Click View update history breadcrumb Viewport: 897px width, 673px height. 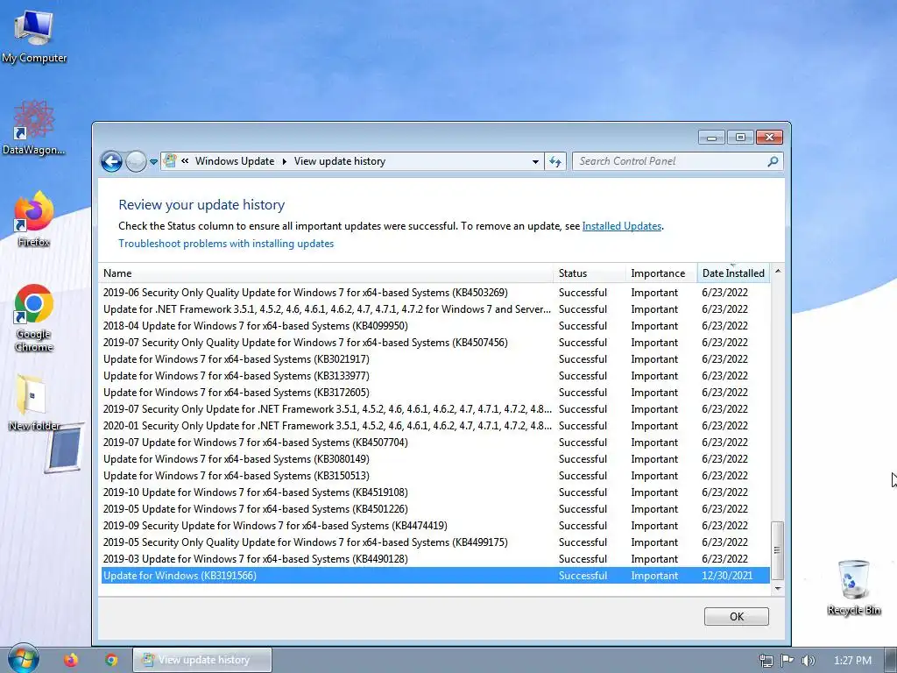[340, 161]
